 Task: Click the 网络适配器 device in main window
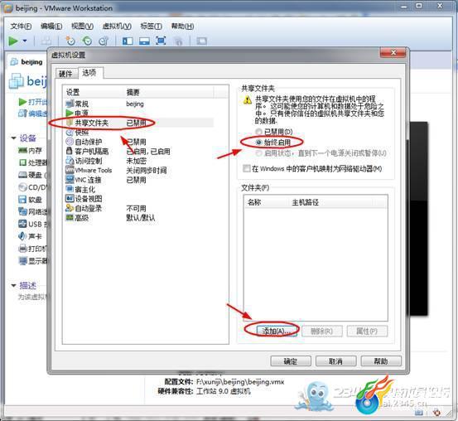tap(34, 211)
